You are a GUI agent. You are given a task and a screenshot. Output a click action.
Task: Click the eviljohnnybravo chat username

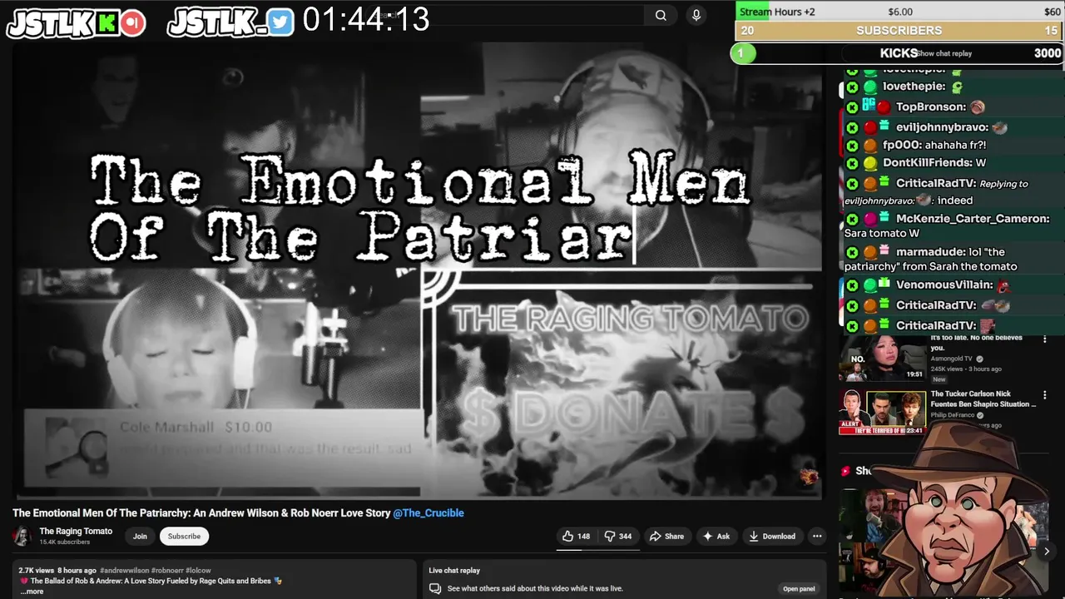point(943,127)
